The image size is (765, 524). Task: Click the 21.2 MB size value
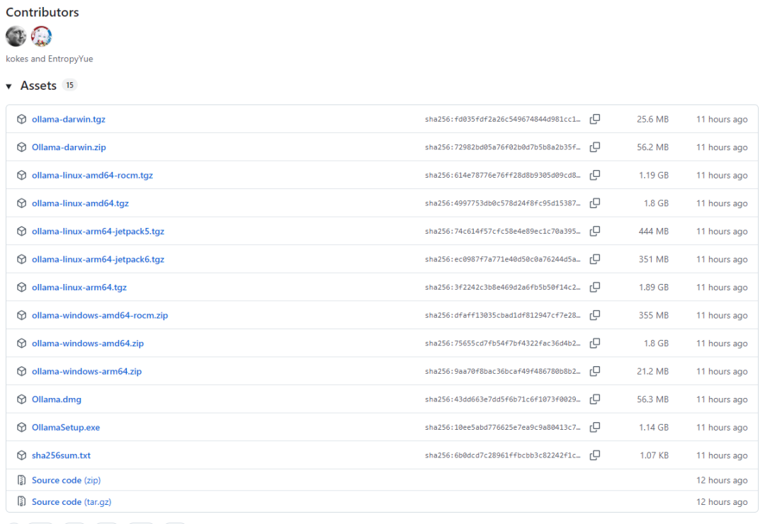click(x=652, y=371)
